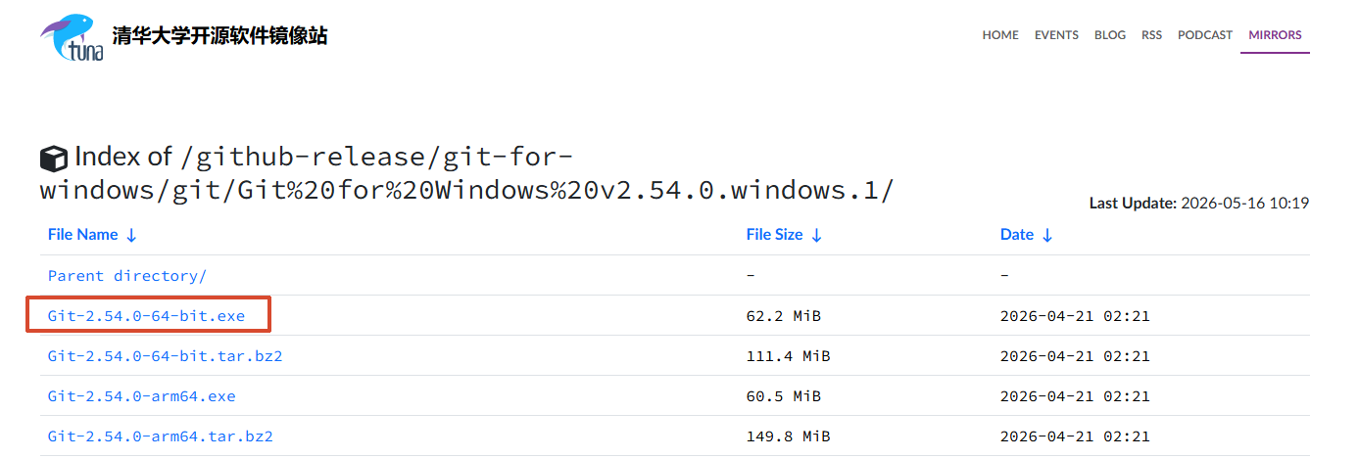1359x458 pixels.
Task: Download Git-2.54.0-arm64.exe
Action: point(142,396)
